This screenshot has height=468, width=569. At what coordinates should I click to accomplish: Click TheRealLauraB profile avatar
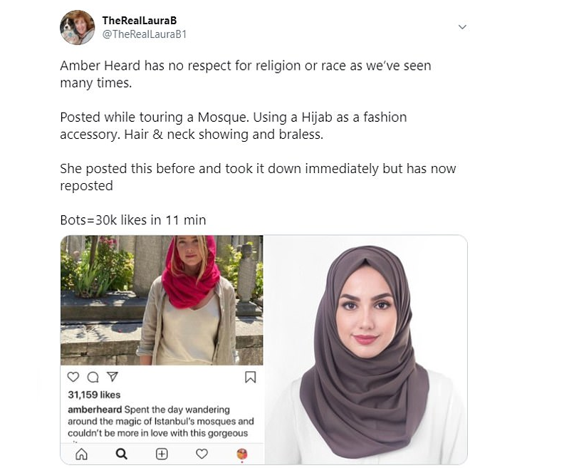[x=77, y=27]
